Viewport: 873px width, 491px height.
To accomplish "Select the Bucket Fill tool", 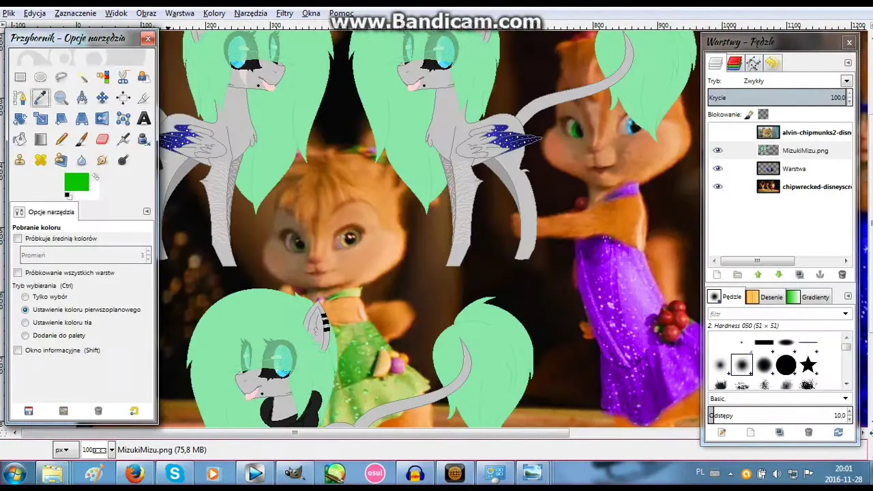I will point(20,139).
